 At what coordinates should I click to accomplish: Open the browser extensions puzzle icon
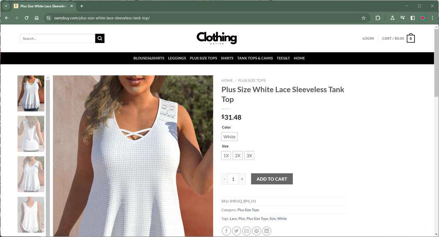378,18
